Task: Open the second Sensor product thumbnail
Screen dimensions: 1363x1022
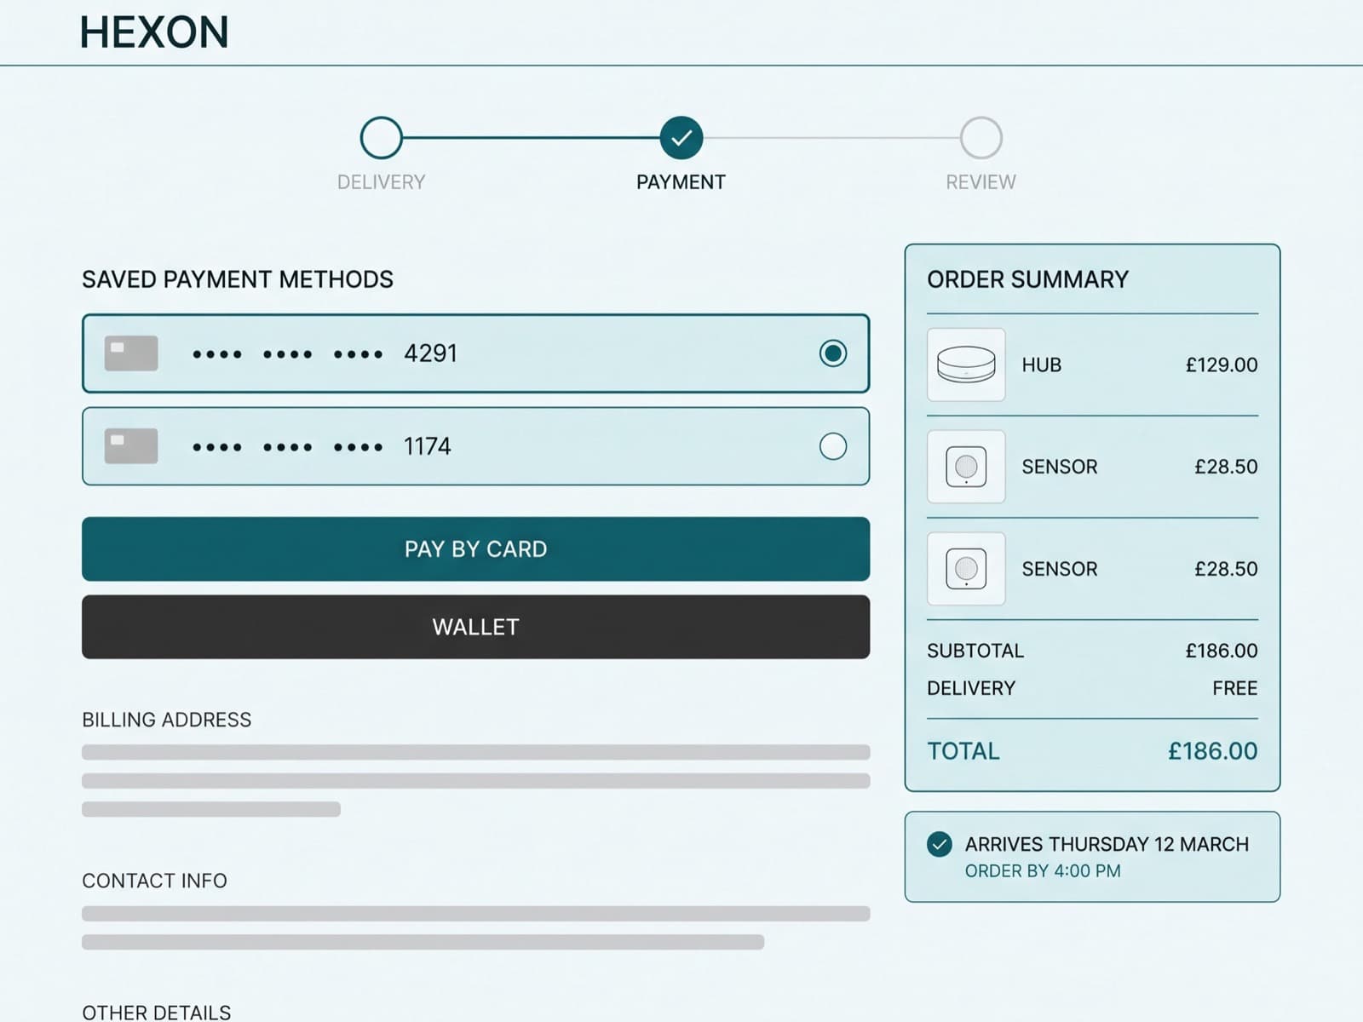Action: [x=966, y=569]
